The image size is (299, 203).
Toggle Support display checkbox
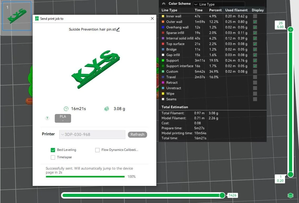click(x=255, y=61)
